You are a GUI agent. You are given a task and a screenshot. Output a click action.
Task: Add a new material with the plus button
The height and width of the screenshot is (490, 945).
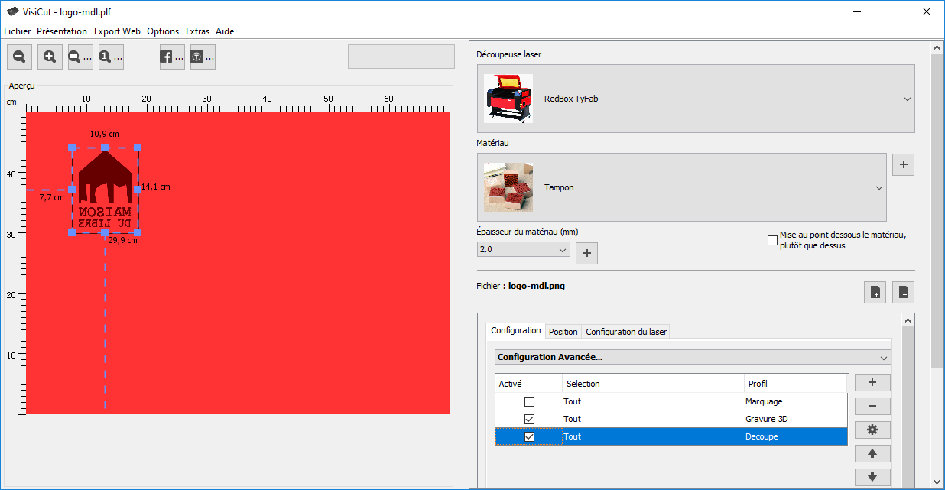tap(903, 164)
